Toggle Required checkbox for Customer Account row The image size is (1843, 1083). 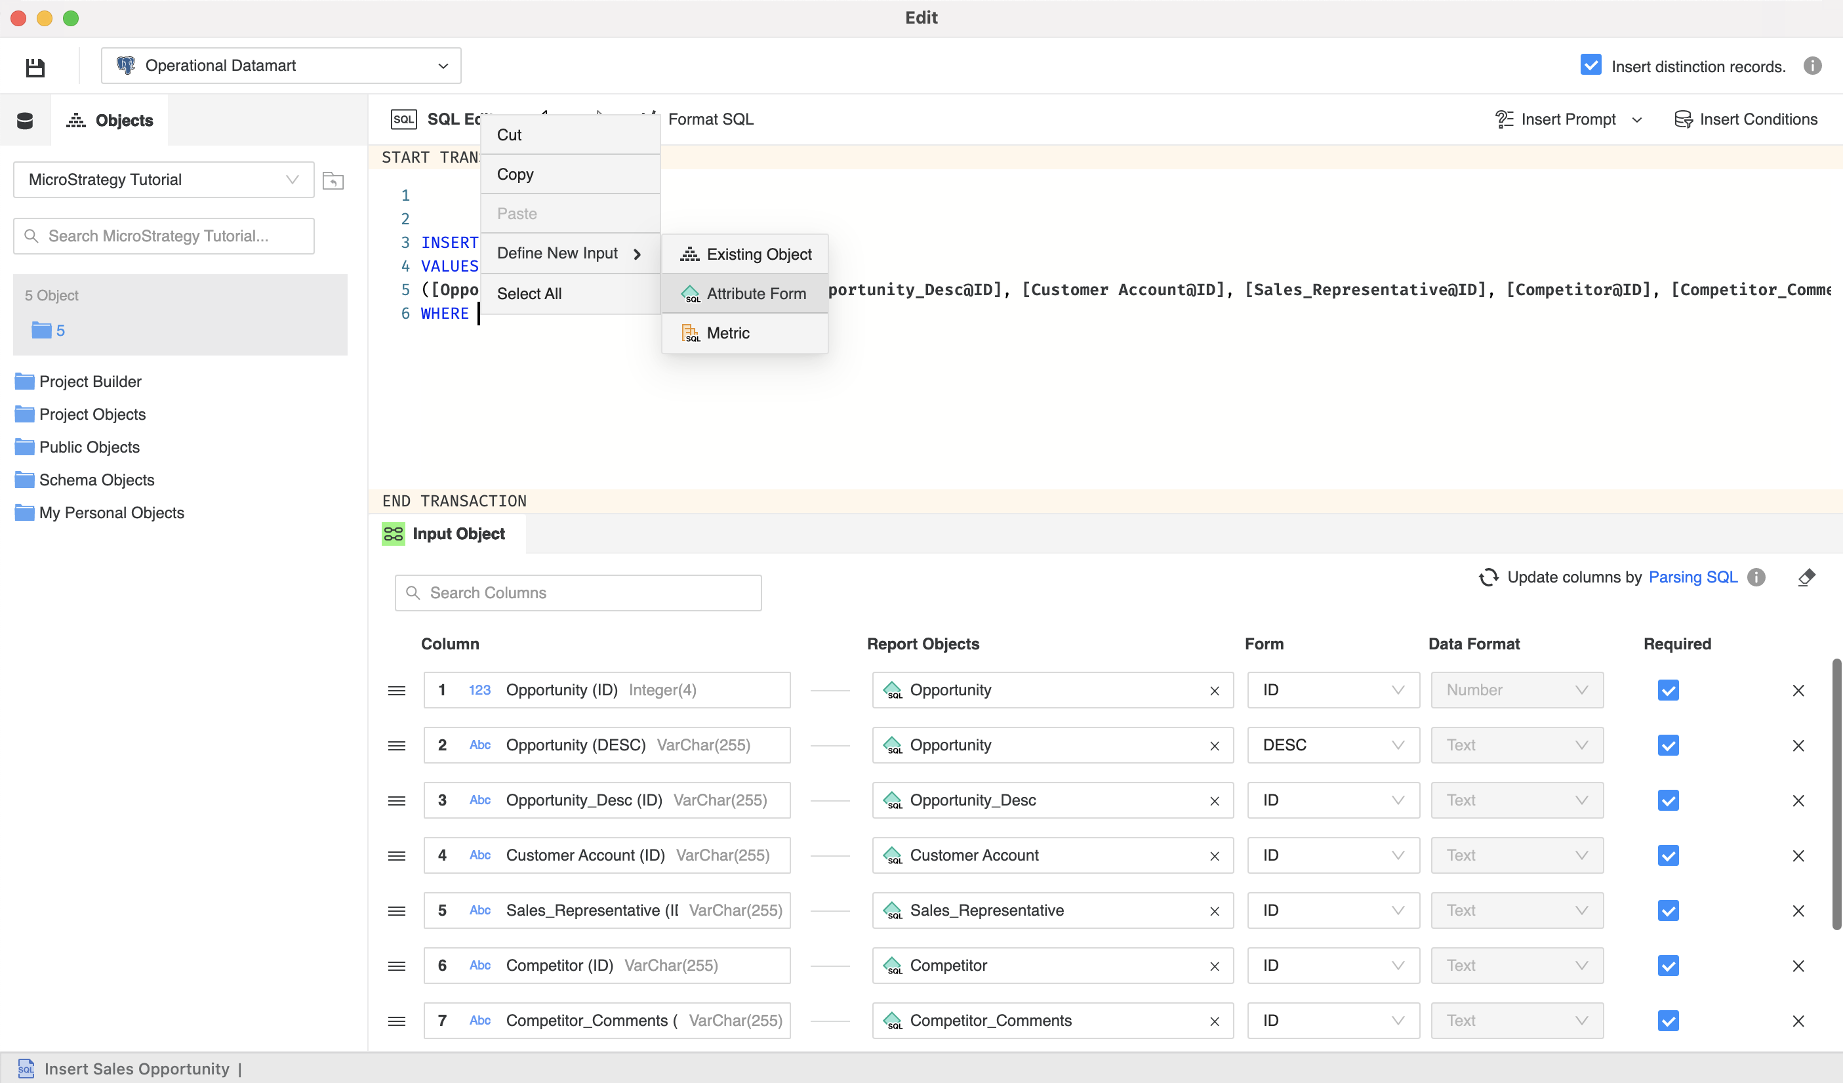(x=1667, y=855)
